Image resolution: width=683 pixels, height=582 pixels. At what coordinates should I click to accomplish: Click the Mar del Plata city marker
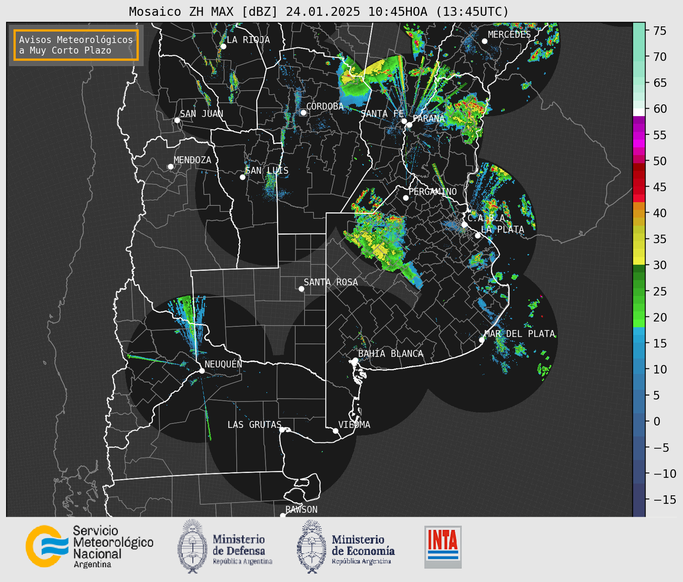click(482, 340)
